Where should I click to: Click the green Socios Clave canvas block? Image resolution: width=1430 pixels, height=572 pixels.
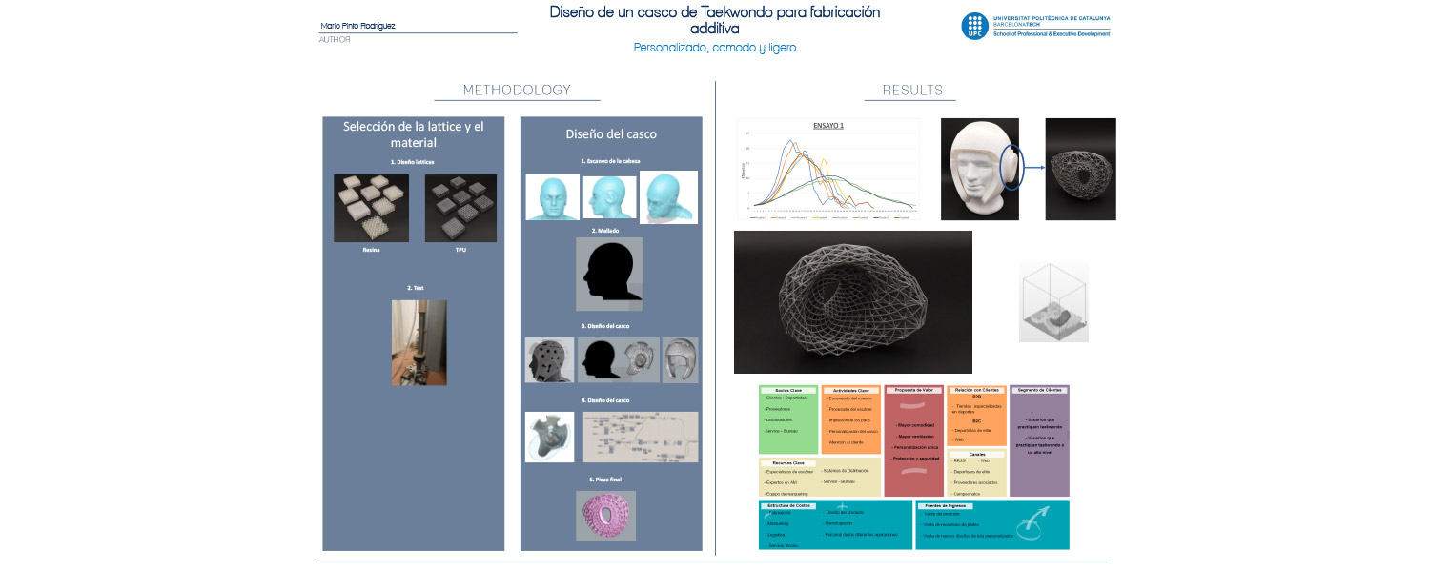tap(787, 419)
